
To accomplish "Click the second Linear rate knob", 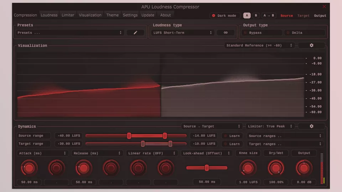I will [166, 168].
